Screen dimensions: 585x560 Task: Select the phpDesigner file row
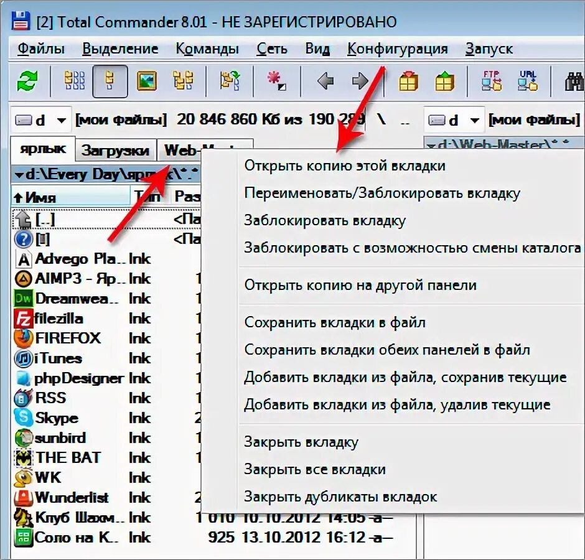pos(106,378)
